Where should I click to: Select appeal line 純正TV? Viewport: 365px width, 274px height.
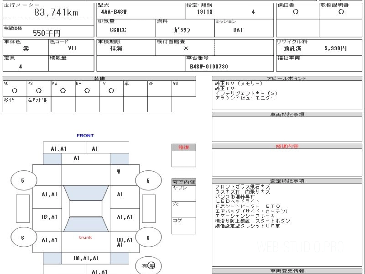tap(225, 88)
